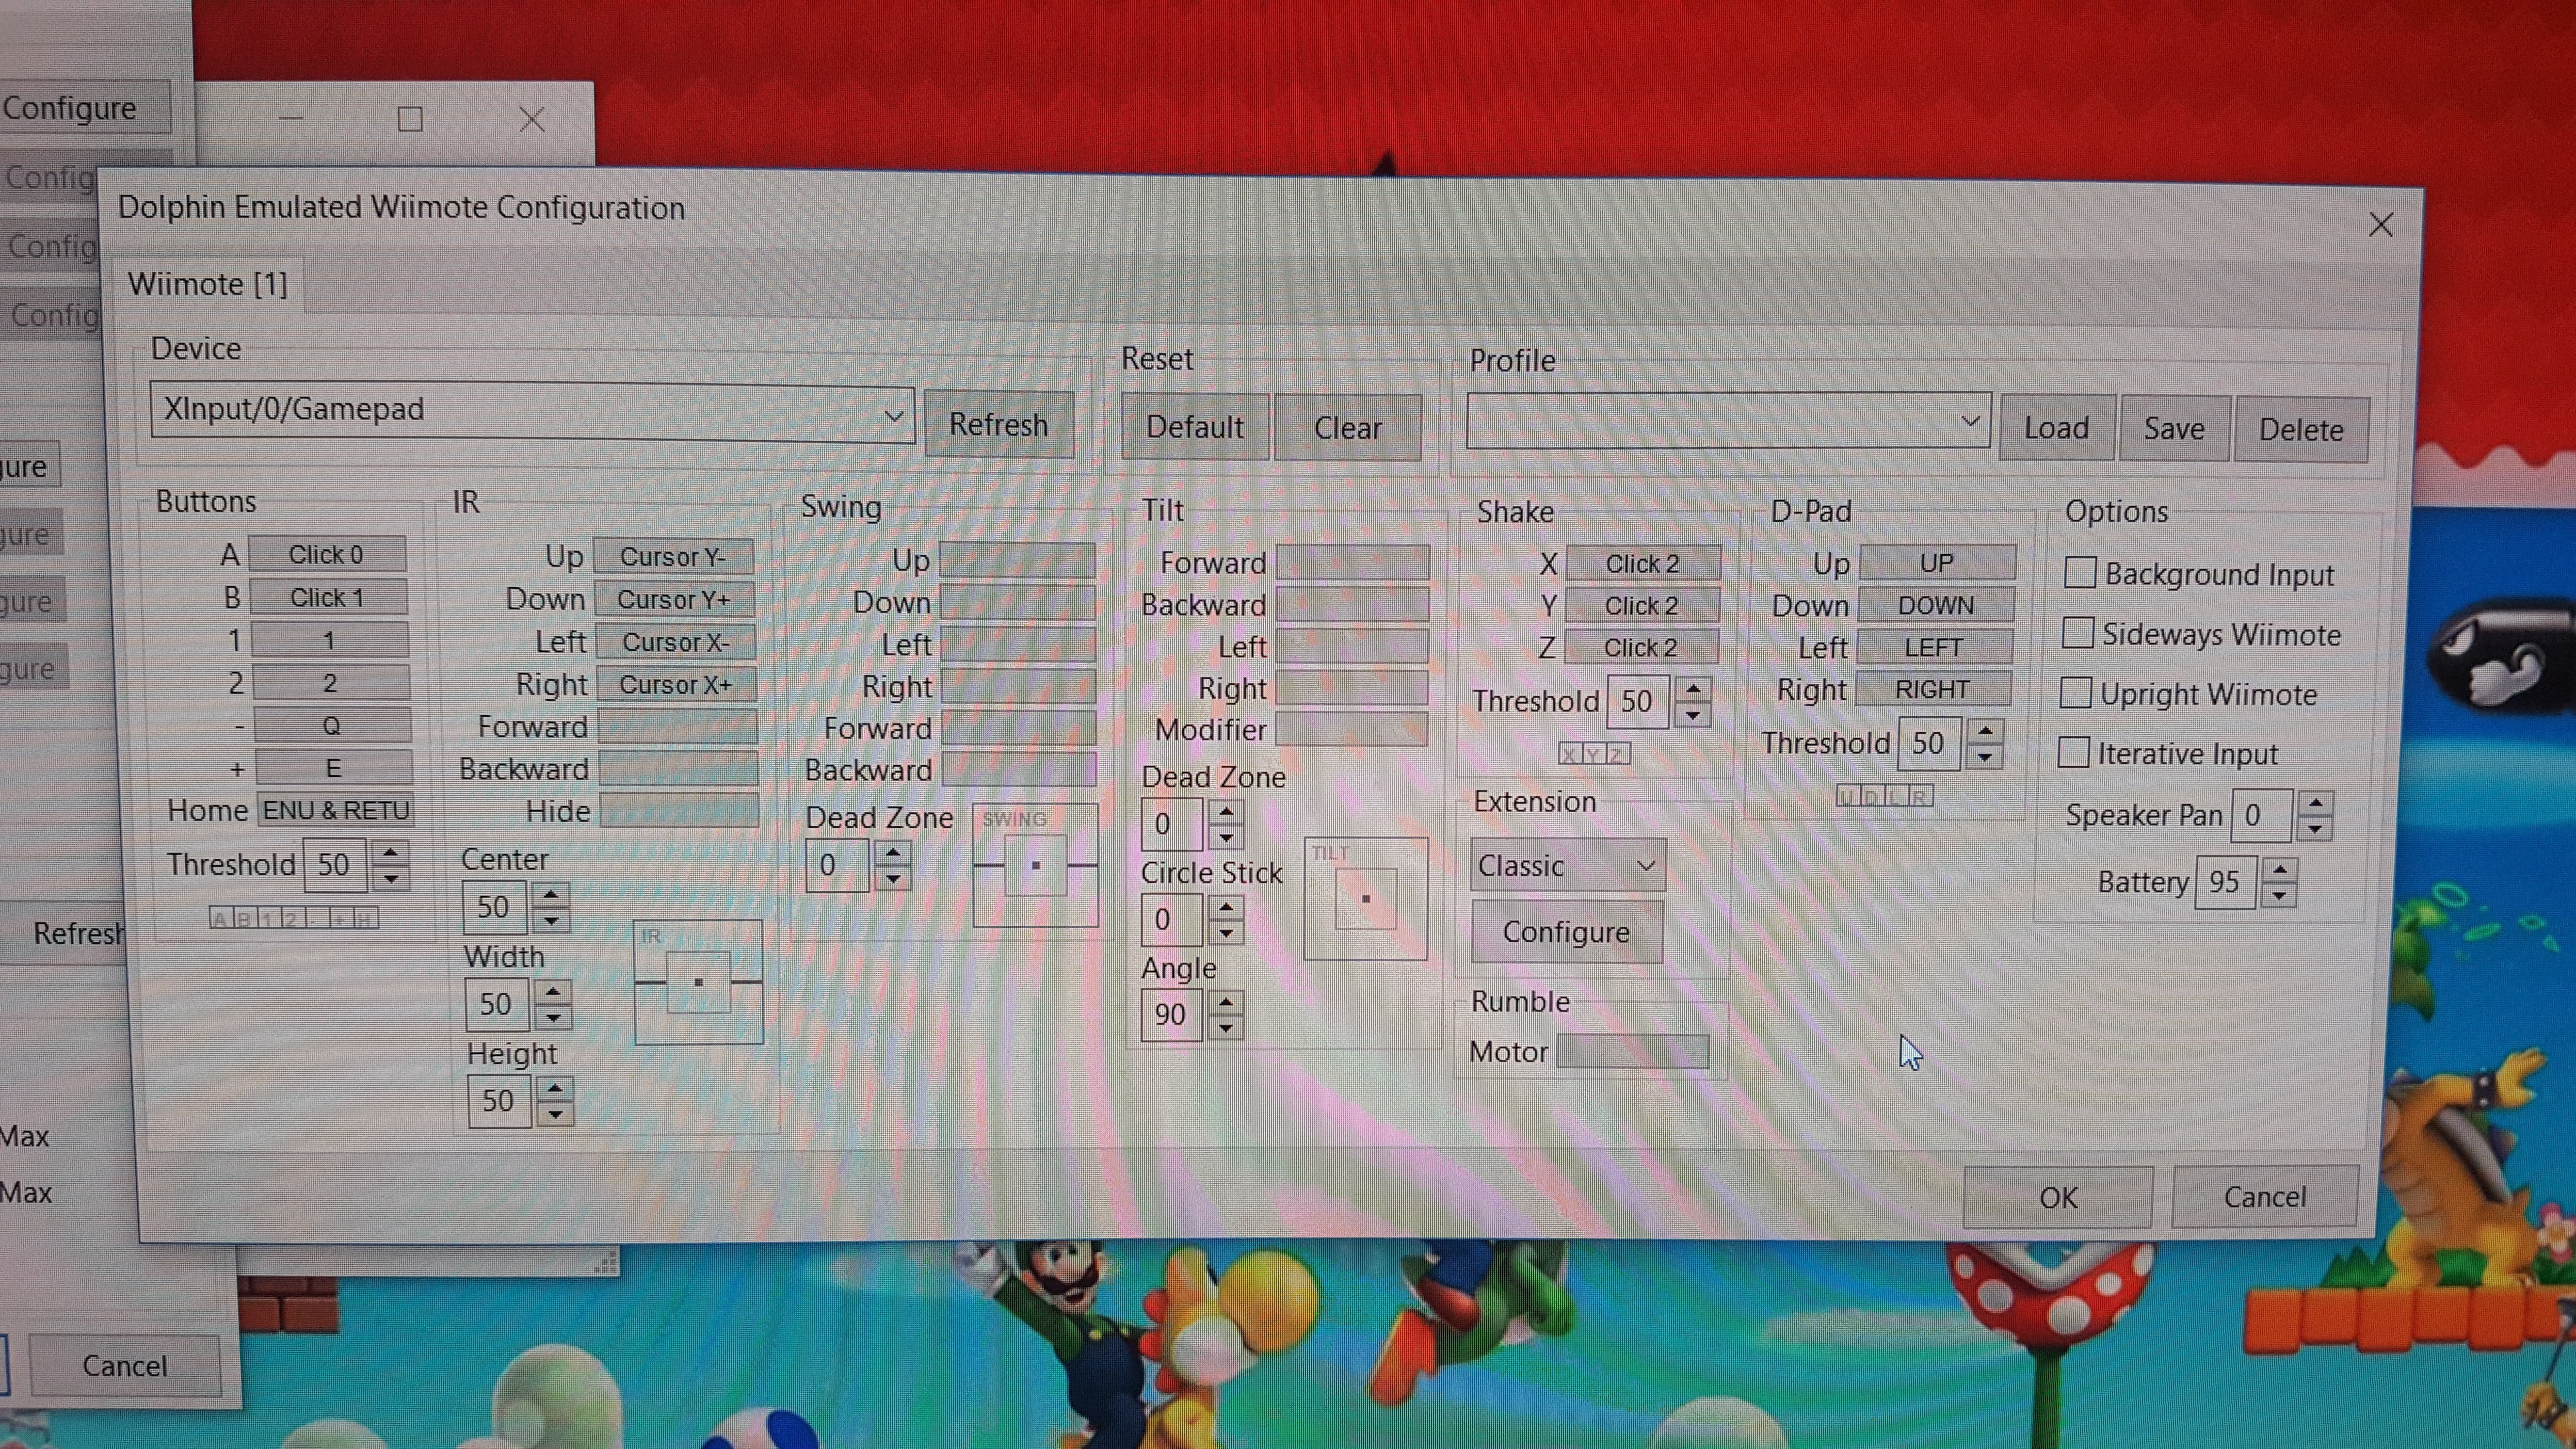Click the Battery value field
The height and width of the screenshot is (1449, 2576).
point(2226,882)
